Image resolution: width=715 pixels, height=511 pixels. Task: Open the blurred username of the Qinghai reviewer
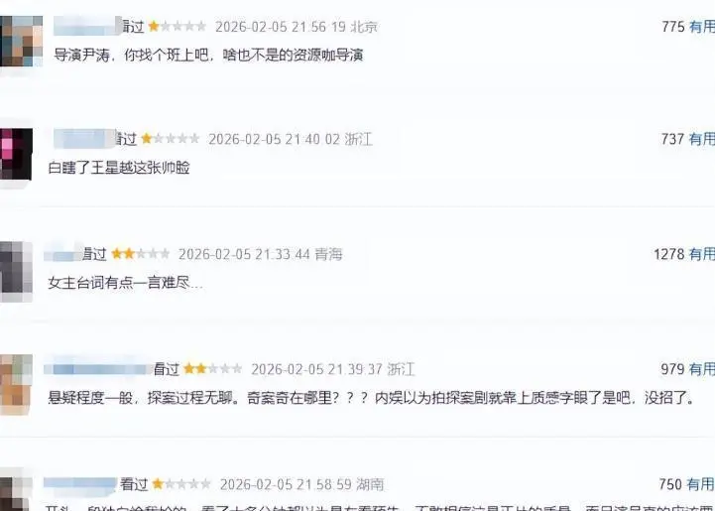coord(62,253)
